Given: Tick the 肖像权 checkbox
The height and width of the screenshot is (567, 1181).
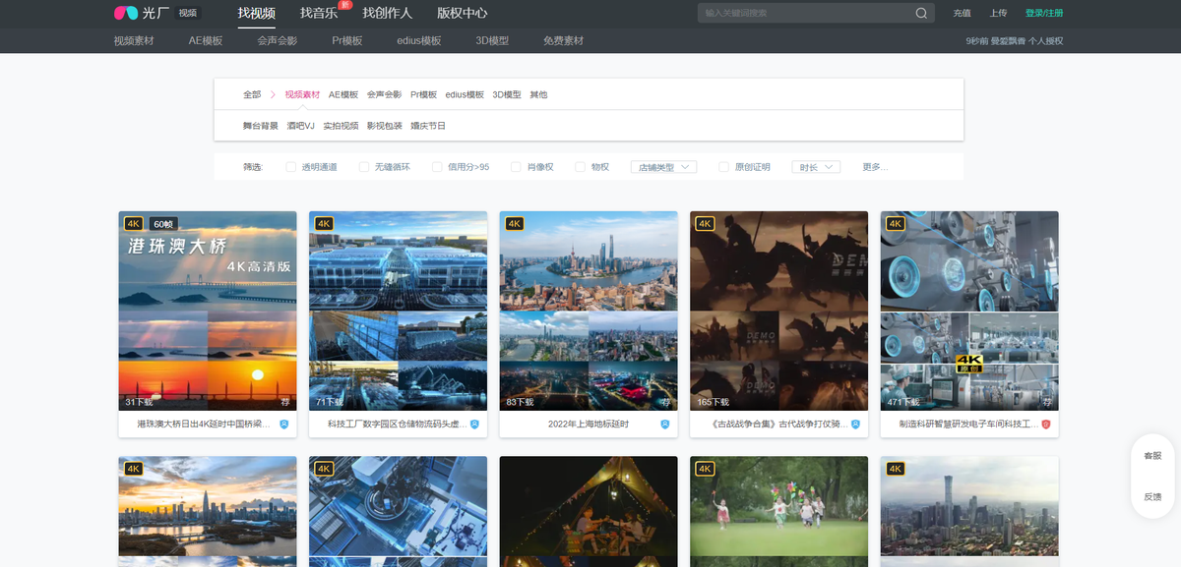Looking at the screenshot, I should pos(516,167).
